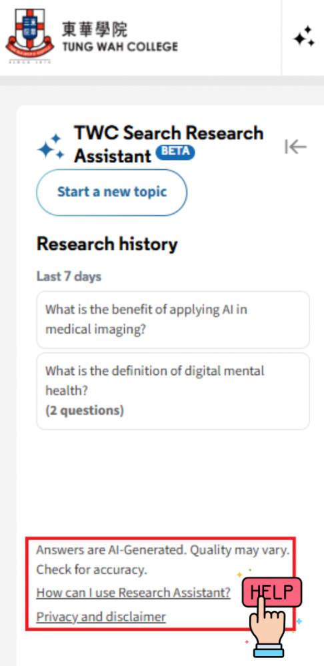This screenshot has height=666, width=324.
Task: Click the BETA badge
Action: (x=175, y=152)
